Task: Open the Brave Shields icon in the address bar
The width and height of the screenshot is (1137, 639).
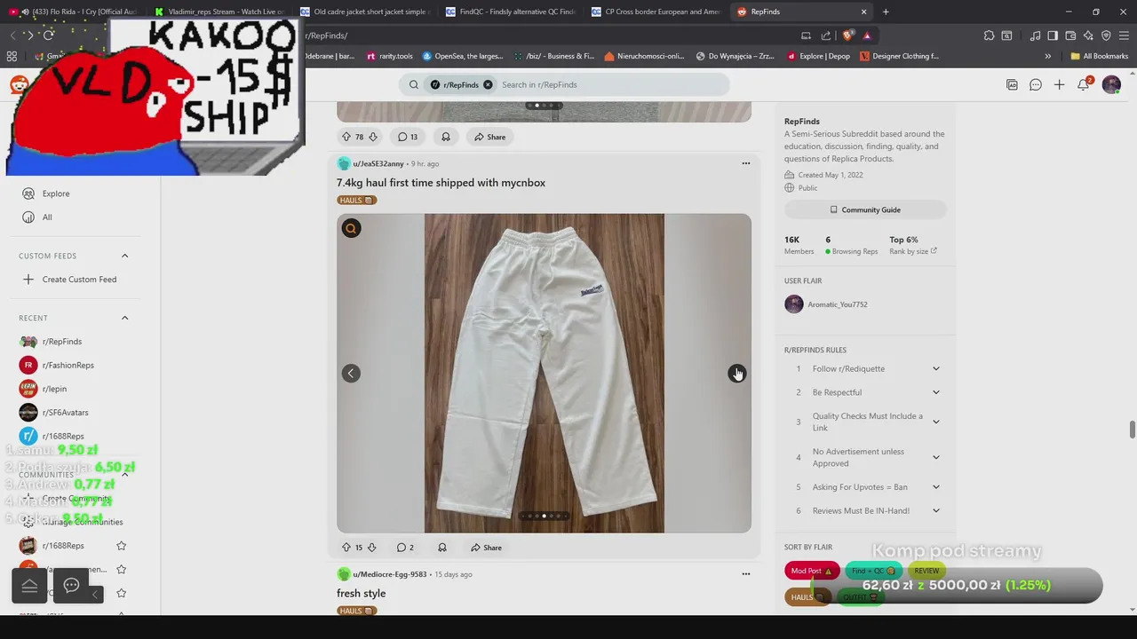Action: 848,35
